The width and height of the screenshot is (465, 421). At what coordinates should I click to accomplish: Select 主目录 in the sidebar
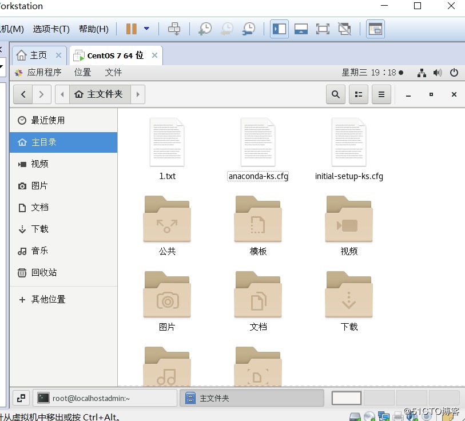(63, 142)
